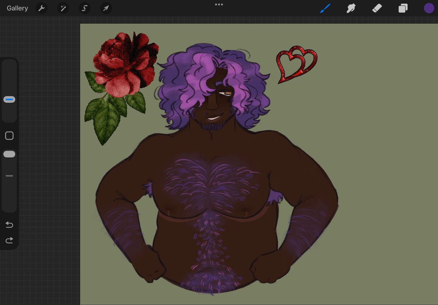Open Adjustments via the magic wand icon
This screenshot has height=305, width=438.
coord(63,8)
